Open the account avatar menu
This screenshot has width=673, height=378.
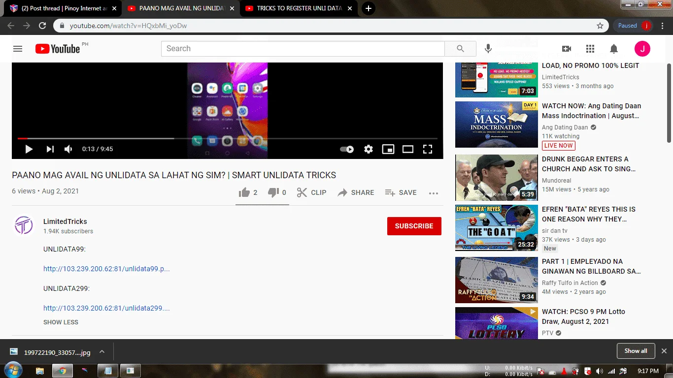pos(642,49)
